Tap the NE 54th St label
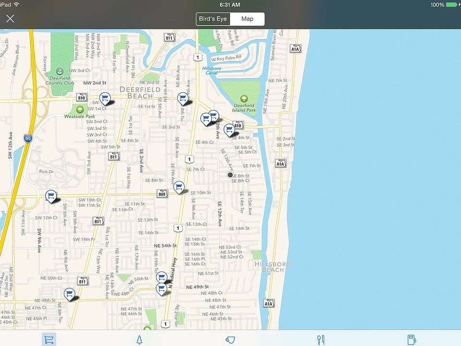 click(x=165, y=246)
